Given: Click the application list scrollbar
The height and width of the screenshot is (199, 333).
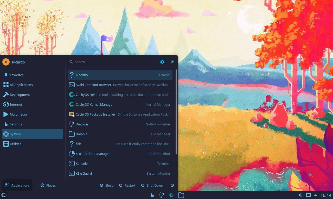Looking at the screenshot, I should pos(177,112).
